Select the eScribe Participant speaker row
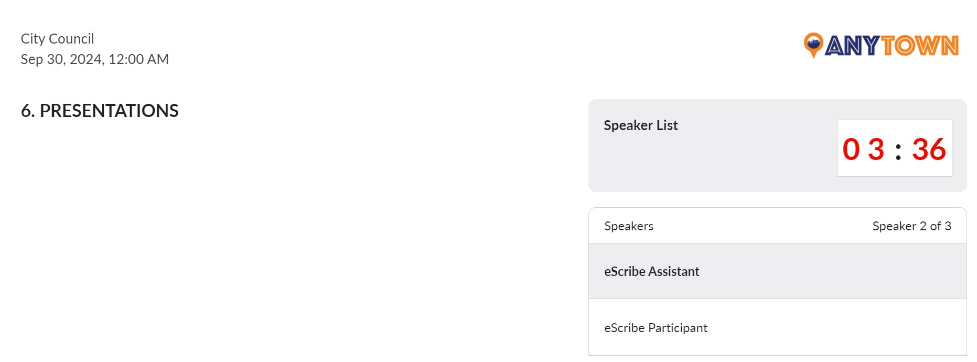 tap(777, 328)
